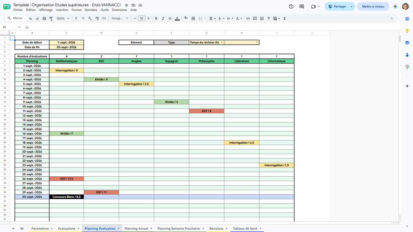
Task: Open text rotation dropdown
Action: 239,19
